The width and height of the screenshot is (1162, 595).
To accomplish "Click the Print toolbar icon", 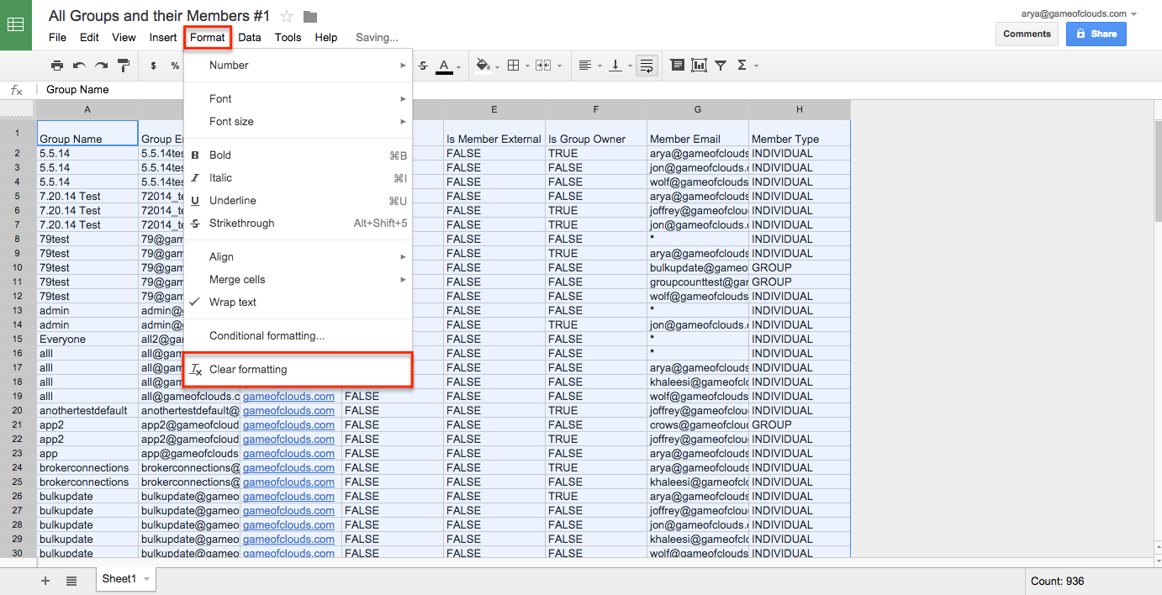I will pyautogui.click(x=56, y=66).
